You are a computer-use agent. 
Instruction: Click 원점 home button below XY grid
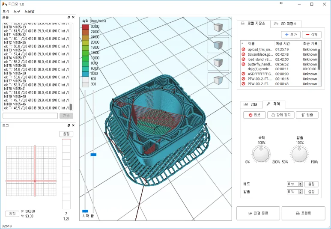(x=12, y=214)
